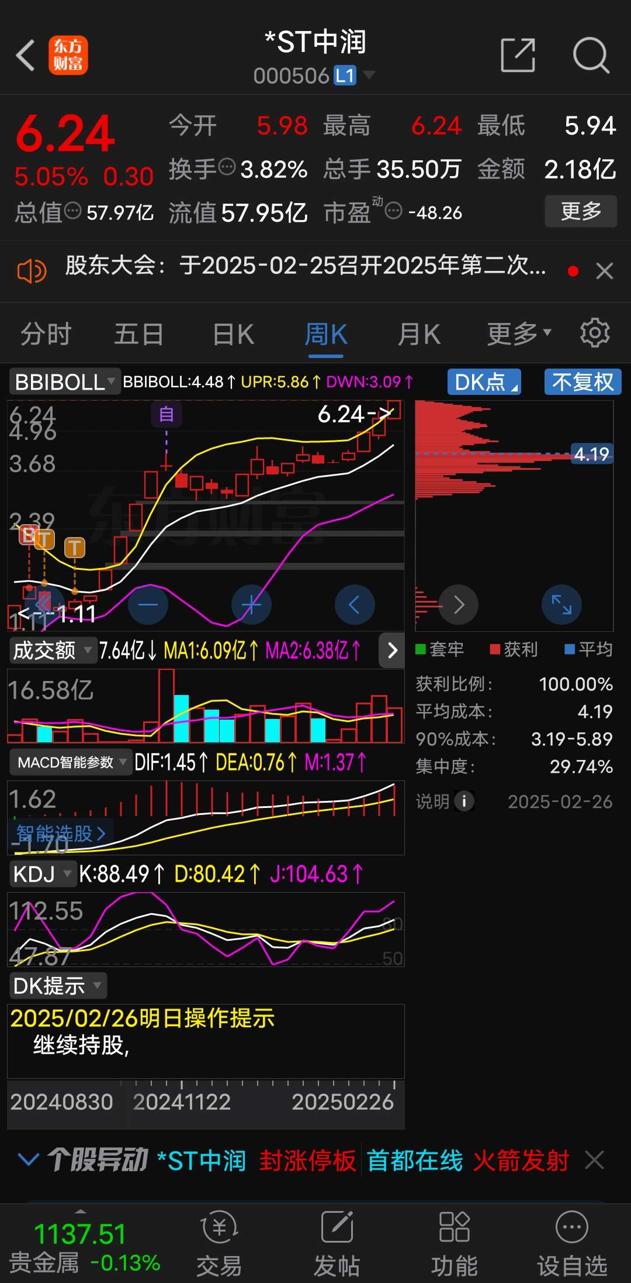The height and width of the screenshot is (1283, 631).
Task: Move chart left with chevron button
Action: [354, 604]
